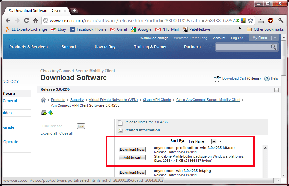This screenshot has width=289, height=186.
Task: Expand the My Cisco dropdown arrow
Action: (275, 38)
